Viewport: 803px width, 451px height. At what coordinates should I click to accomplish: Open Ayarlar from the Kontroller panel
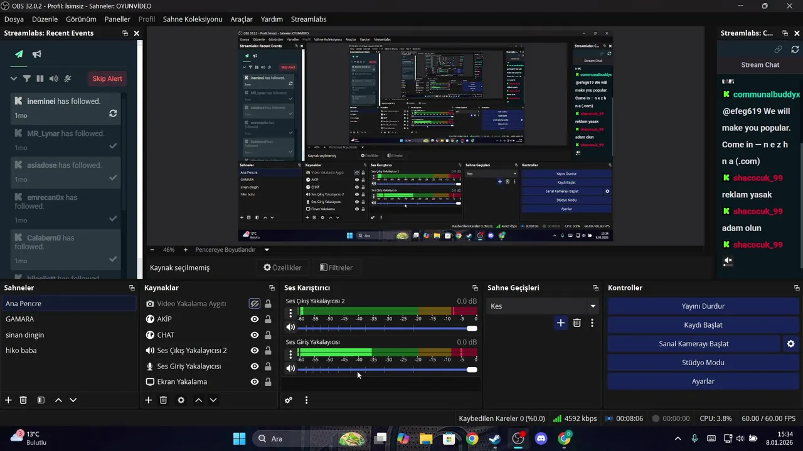[x=703, y=381]
